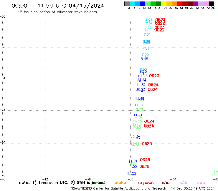This screenshot has height=191, width=218.
Task: Select the yellow swatch in the color scale
Action: (x=164, y=4)
